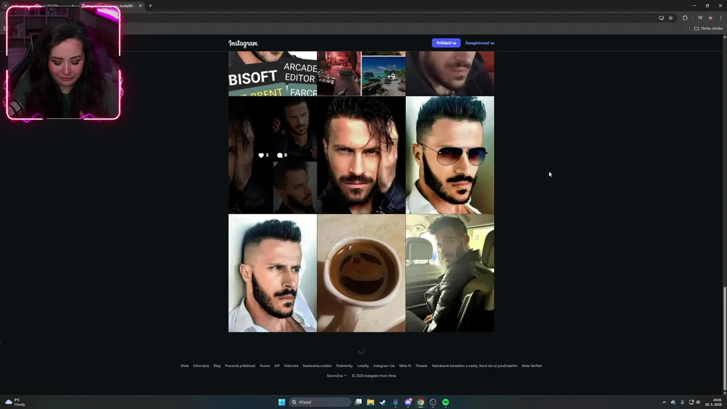
Task: Switch to Google Chrome on taskbar
Action: coord(420,402)
